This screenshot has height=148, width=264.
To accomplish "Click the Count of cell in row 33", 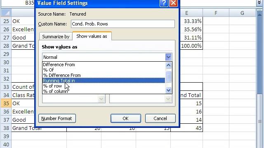I will 23,87.
